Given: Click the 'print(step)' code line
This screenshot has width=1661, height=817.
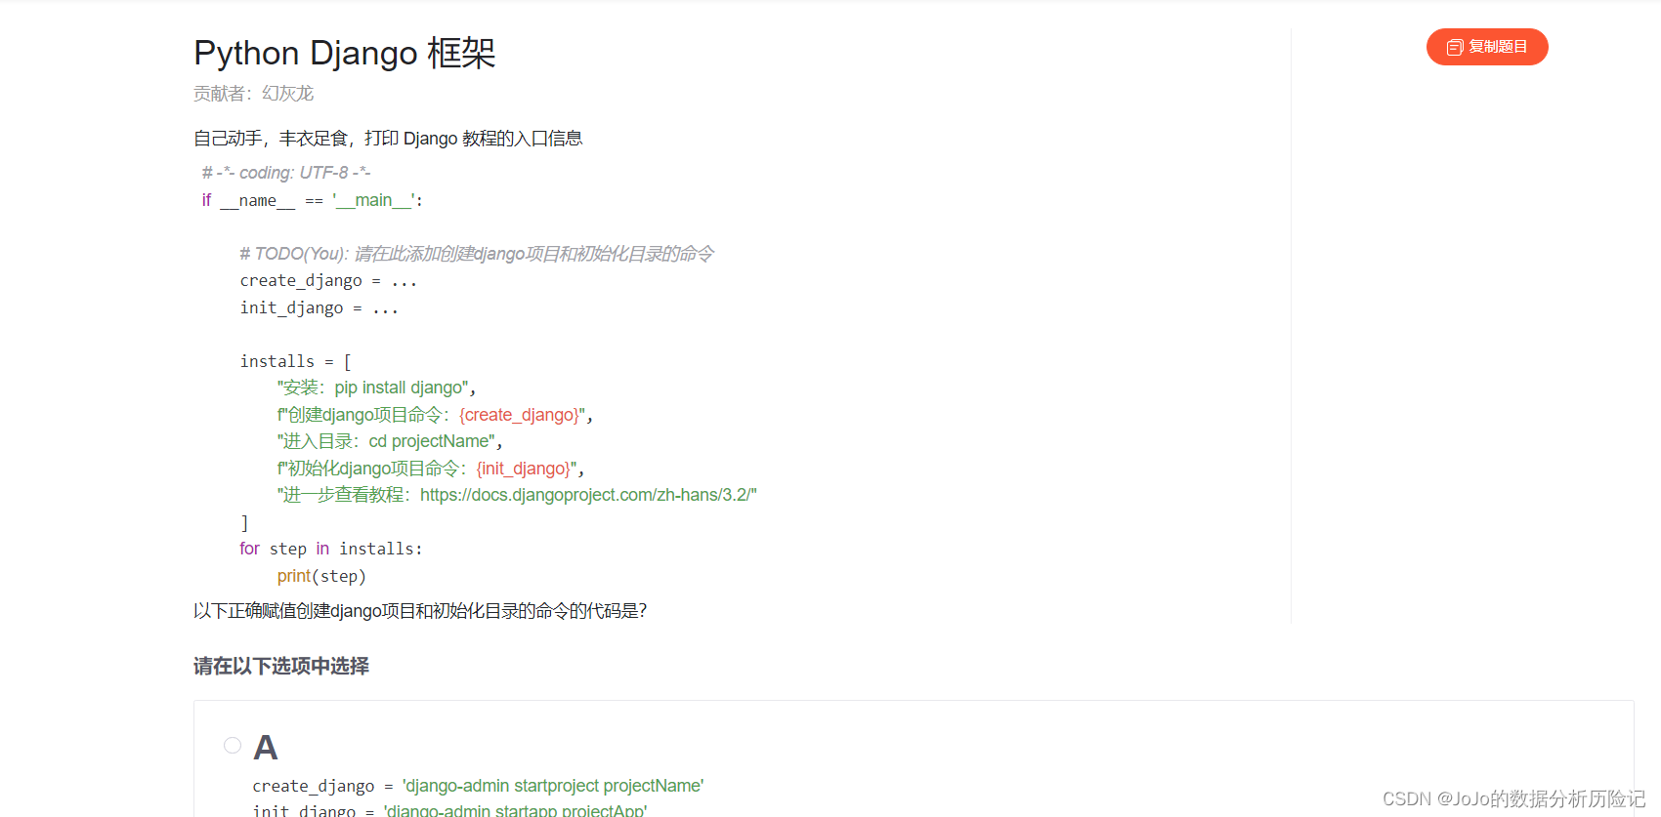Looking at the screenshot, I should pyautogui.click(x=321, y=576).
